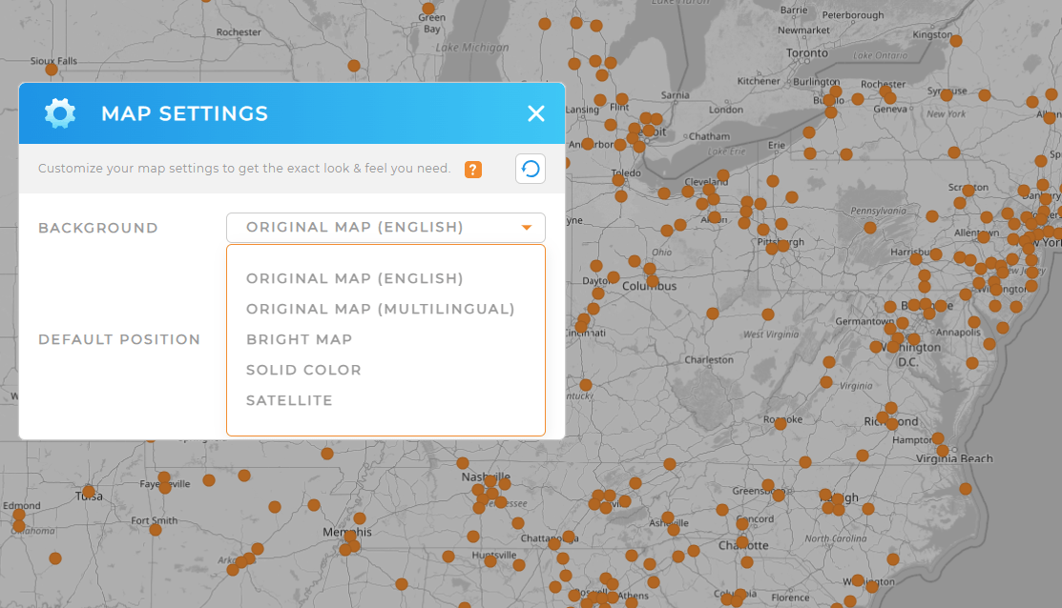Click the gear icon in Map Settings header
1062x608 pixels.
pos(60,113)
